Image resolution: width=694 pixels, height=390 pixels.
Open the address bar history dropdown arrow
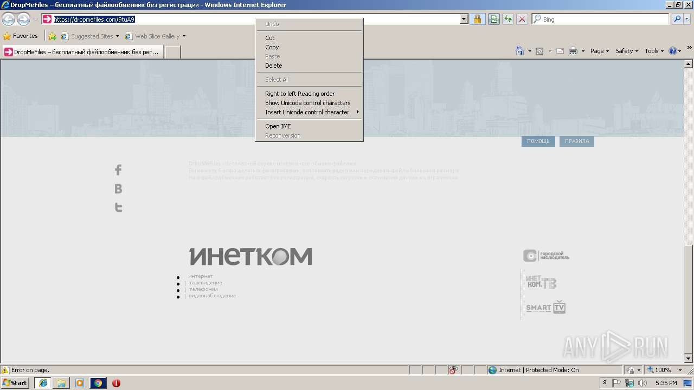click(x=464, y=19)
